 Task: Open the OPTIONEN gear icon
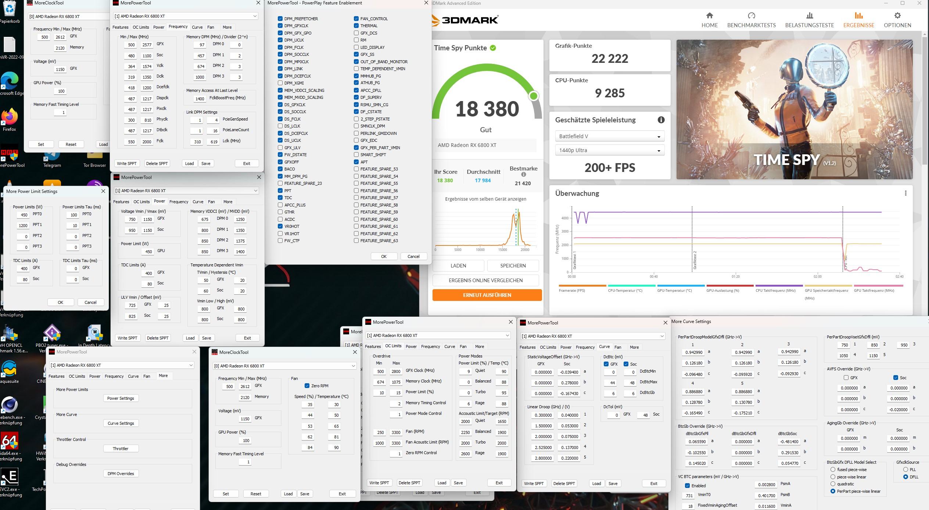pos(897,15)
